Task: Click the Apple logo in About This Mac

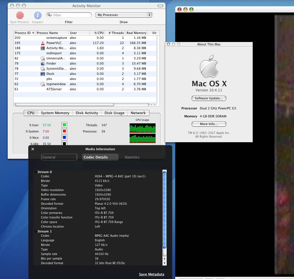Action: pyautogui.click(x=209, y=66)
